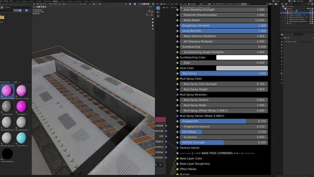Open the View menu in 3D viewport header
Image resolution: width=314 pixels, height=177 pixels.
[51, 4]
